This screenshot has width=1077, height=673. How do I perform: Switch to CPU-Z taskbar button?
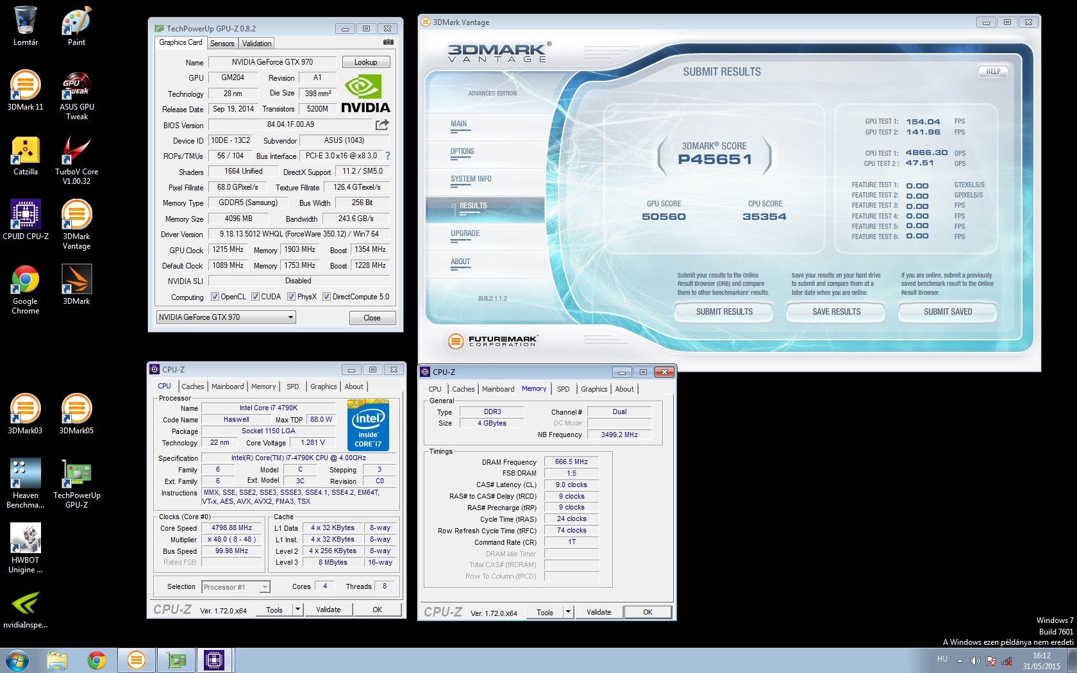(214, 660)
